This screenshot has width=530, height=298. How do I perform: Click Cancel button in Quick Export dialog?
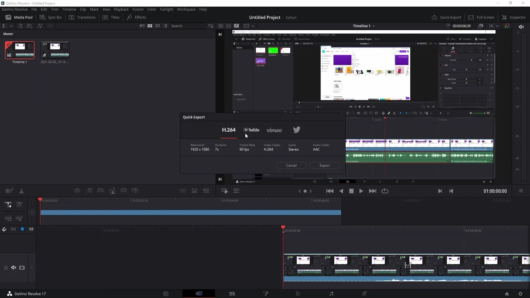[291, 165]
